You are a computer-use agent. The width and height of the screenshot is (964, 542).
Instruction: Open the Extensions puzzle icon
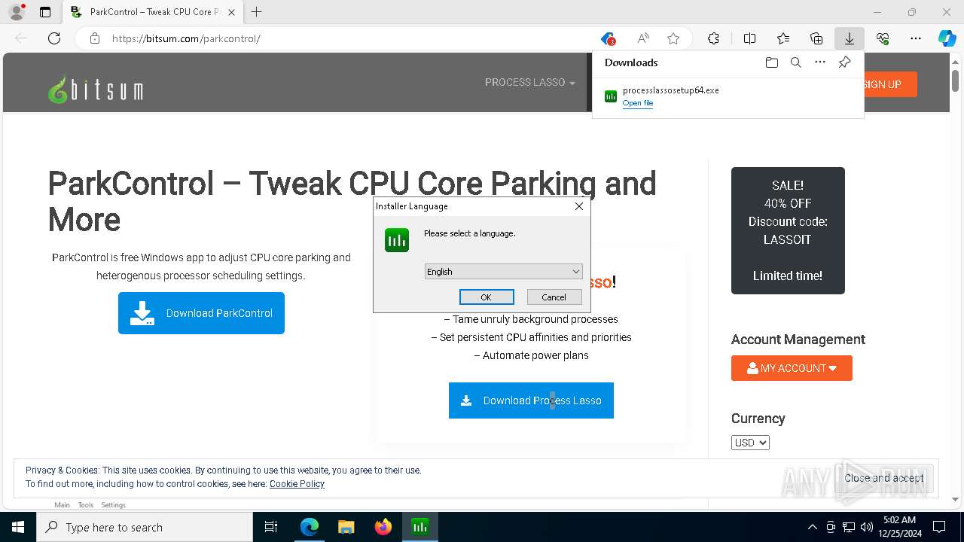[713, 38]
